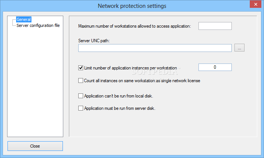Viewport: 264px width, 158px height.
Task: Select the General tree item
Action: pos(24,19)
